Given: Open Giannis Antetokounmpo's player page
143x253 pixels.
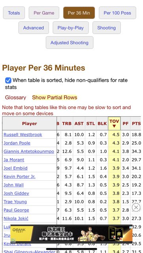Looking at the screenshot, I should tap(29, 151).
